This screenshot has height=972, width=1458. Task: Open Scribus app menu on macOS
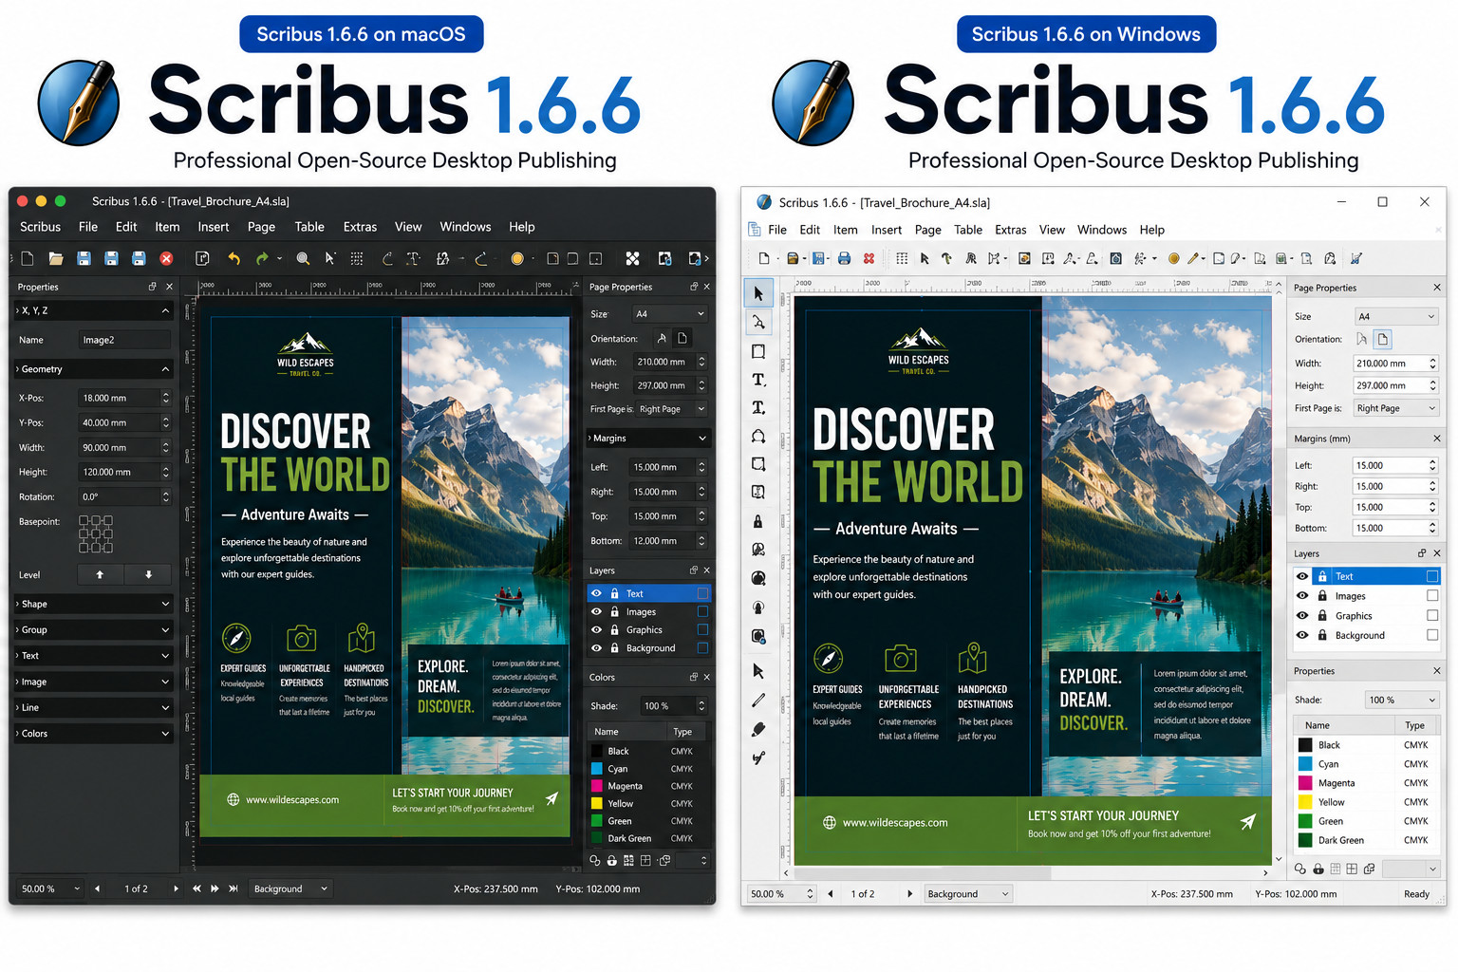point(40,227)
